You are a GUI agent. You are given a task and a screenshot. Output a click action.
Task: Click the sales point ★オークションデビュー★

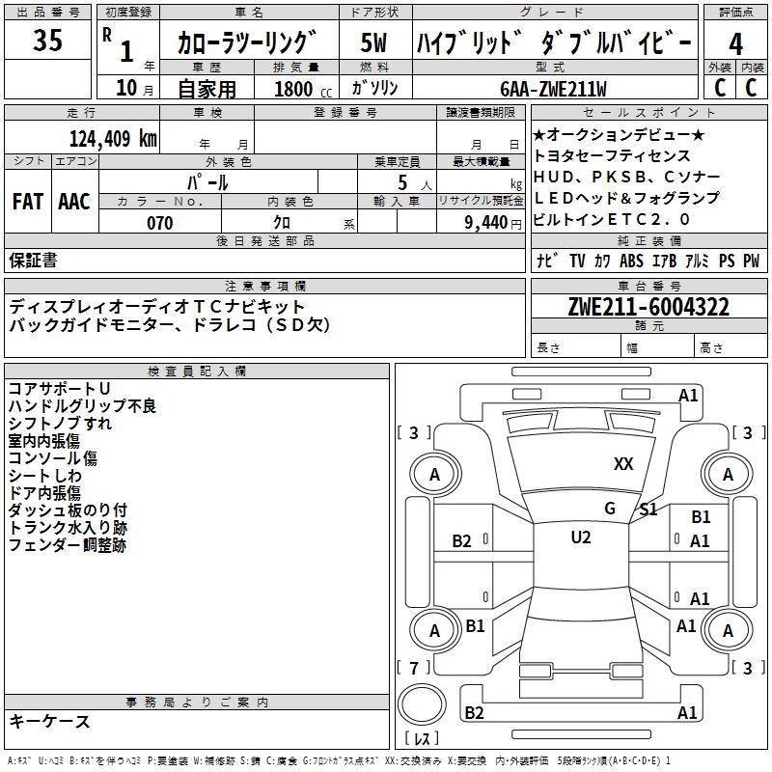click(619, 134)
